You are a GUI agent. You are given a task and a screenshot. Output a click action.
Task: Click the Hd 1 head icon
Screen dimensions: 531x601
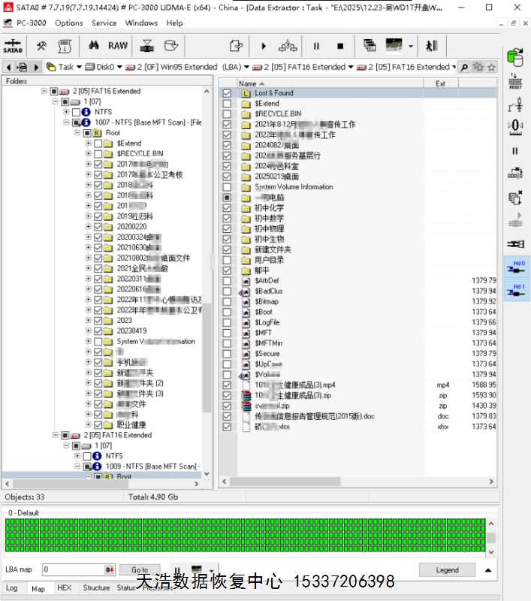[x=516, y=291]
